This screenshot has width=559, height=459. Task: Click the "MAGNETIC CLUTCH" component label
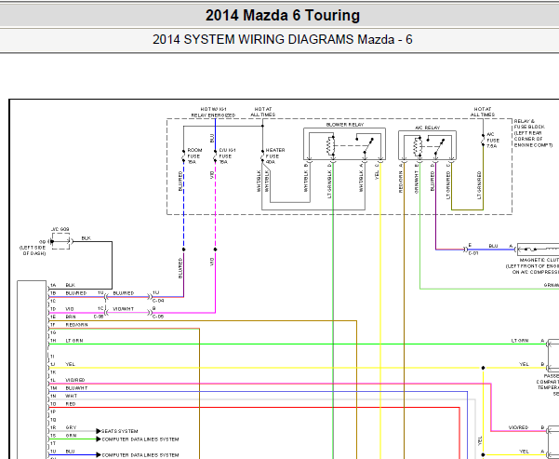click(x=539, y=260)
